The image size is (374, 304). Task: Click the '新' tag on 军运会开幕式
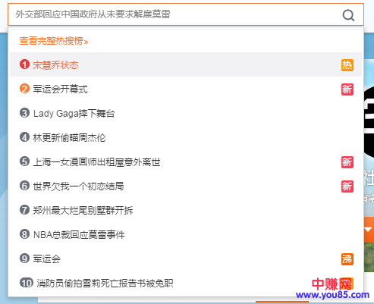pos(347,89)
